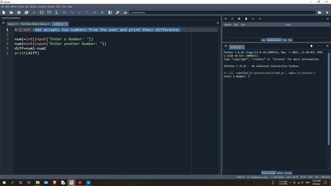
Task: Open console pane options menu
Action: (327, 46)
